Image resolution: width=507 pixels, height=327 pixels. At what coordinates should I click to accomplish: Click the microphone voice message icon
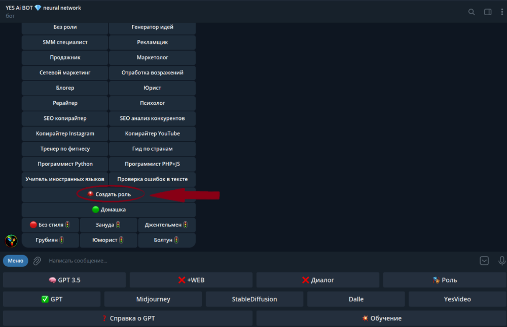point(502,261)
